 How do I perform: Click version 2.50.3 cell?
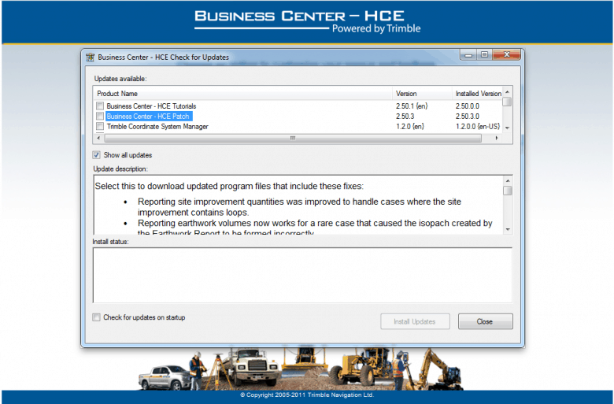[405, 117]
